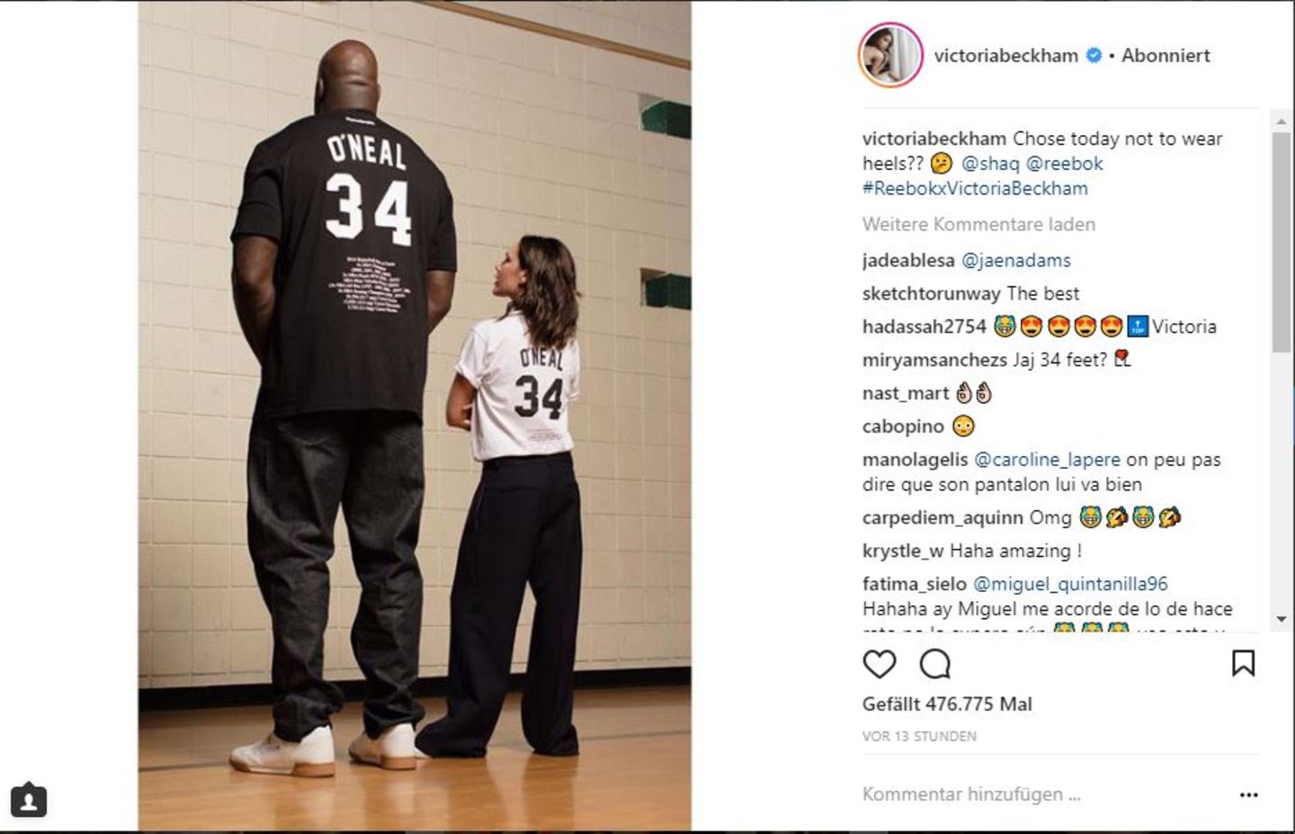Screen dimensions: 1295x834
Task: Open the @reebok mention link
Action: click(x=1065, y=164)
